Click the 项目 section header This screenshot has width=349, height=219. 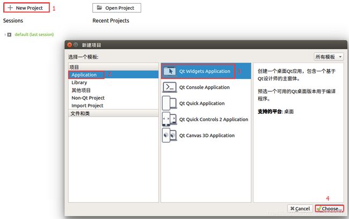pos(113,67)
